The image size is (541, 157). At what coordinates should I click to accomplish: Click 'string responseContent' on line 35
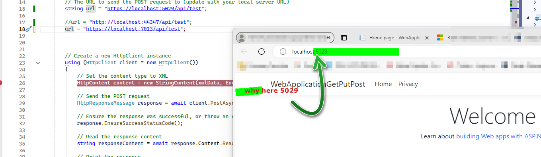[x=110, y=144]
